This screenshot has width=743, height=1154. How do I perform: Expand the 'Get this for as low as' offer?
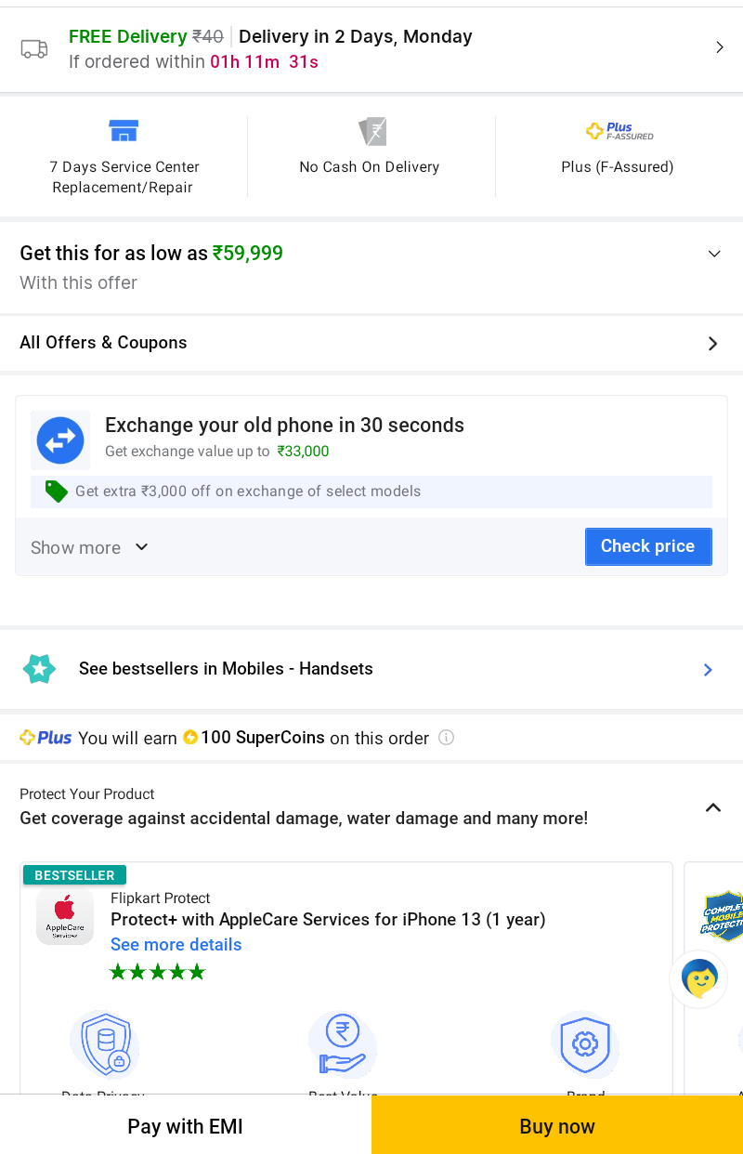713,255
